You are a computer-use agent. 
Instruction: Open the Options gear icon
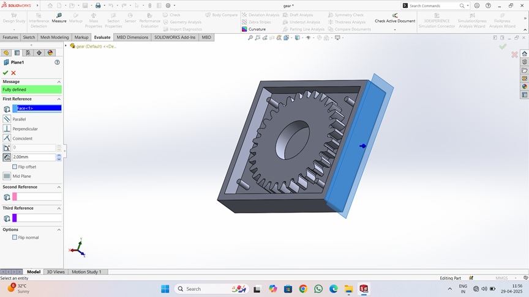pyautogui.click(x=168, y=5)
